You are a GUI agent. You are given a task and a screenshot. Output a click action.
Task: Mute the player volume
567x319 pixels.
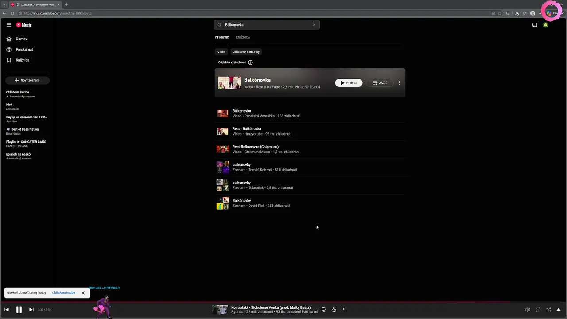pyautogui.click(x=528, y=310)
